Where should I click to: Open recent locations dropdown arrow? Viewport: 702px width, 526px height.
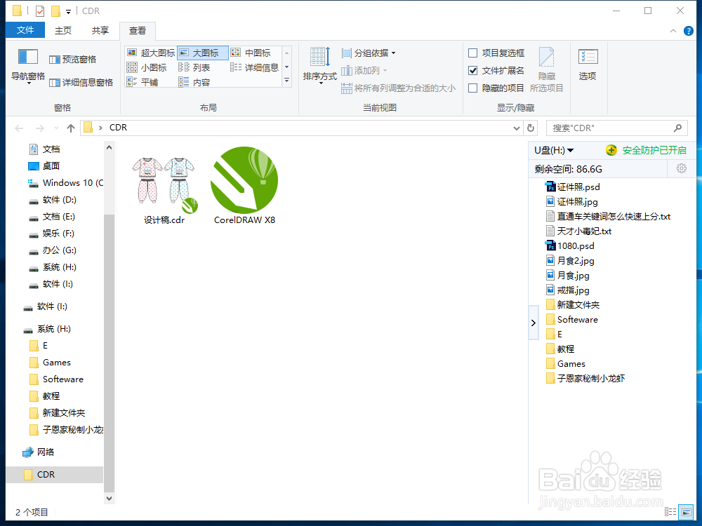point(56,128)
